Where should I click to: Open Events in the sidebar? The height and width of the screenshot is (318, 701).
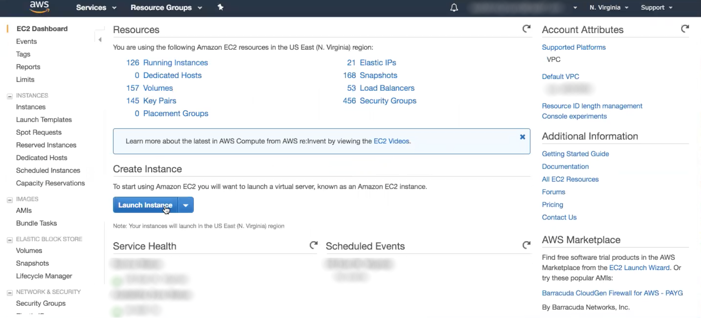[x=27, y=41]
